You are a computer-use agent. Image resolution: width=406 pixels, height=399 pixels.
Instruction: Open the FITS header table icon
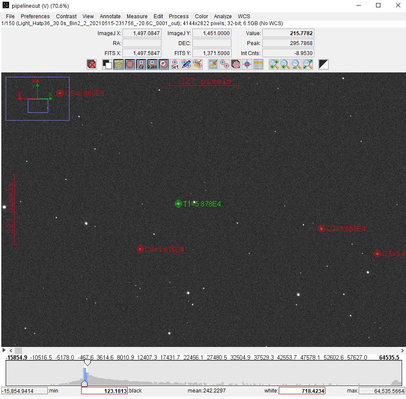click(x=258, y=65)
